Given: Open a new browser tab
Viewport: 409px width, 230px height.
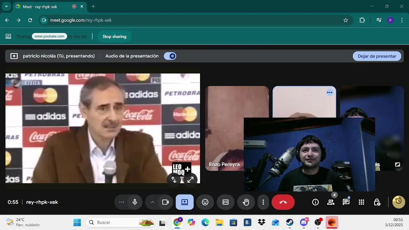Looking at the screenshot, I should pos(93,6).
